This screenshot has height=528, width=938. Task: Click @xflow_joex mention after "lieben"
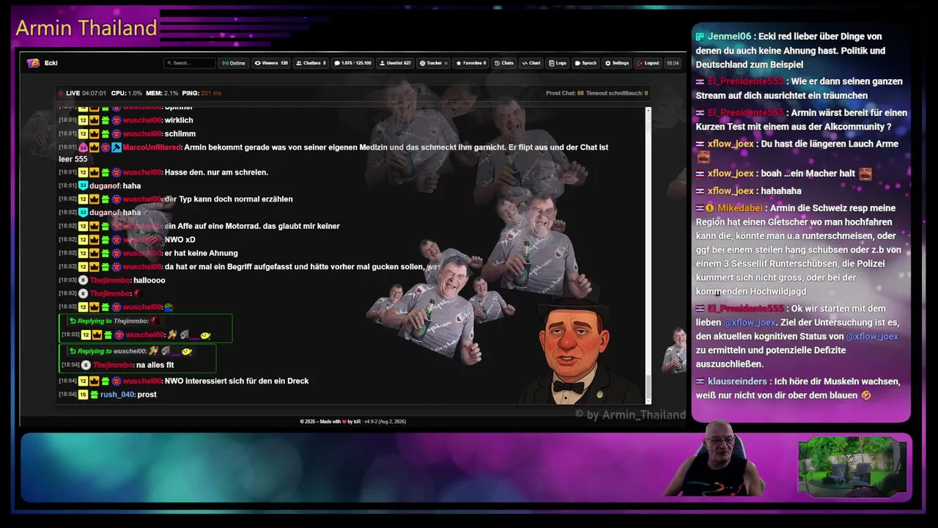pos(750,323)
